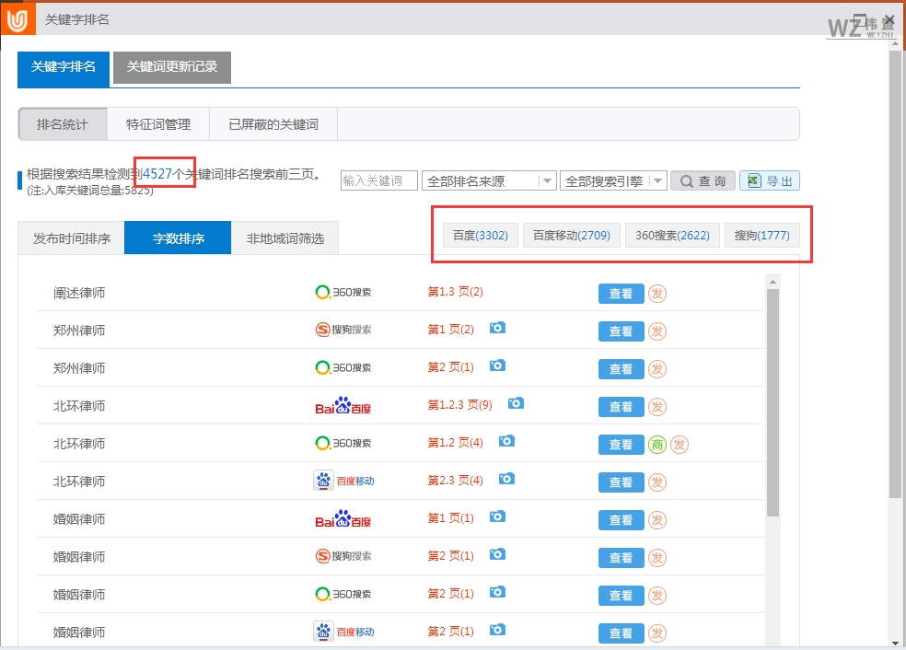The image size is (906, 650).
Task: Filter results by 搜狗(1777)
Action: point(762,235)
